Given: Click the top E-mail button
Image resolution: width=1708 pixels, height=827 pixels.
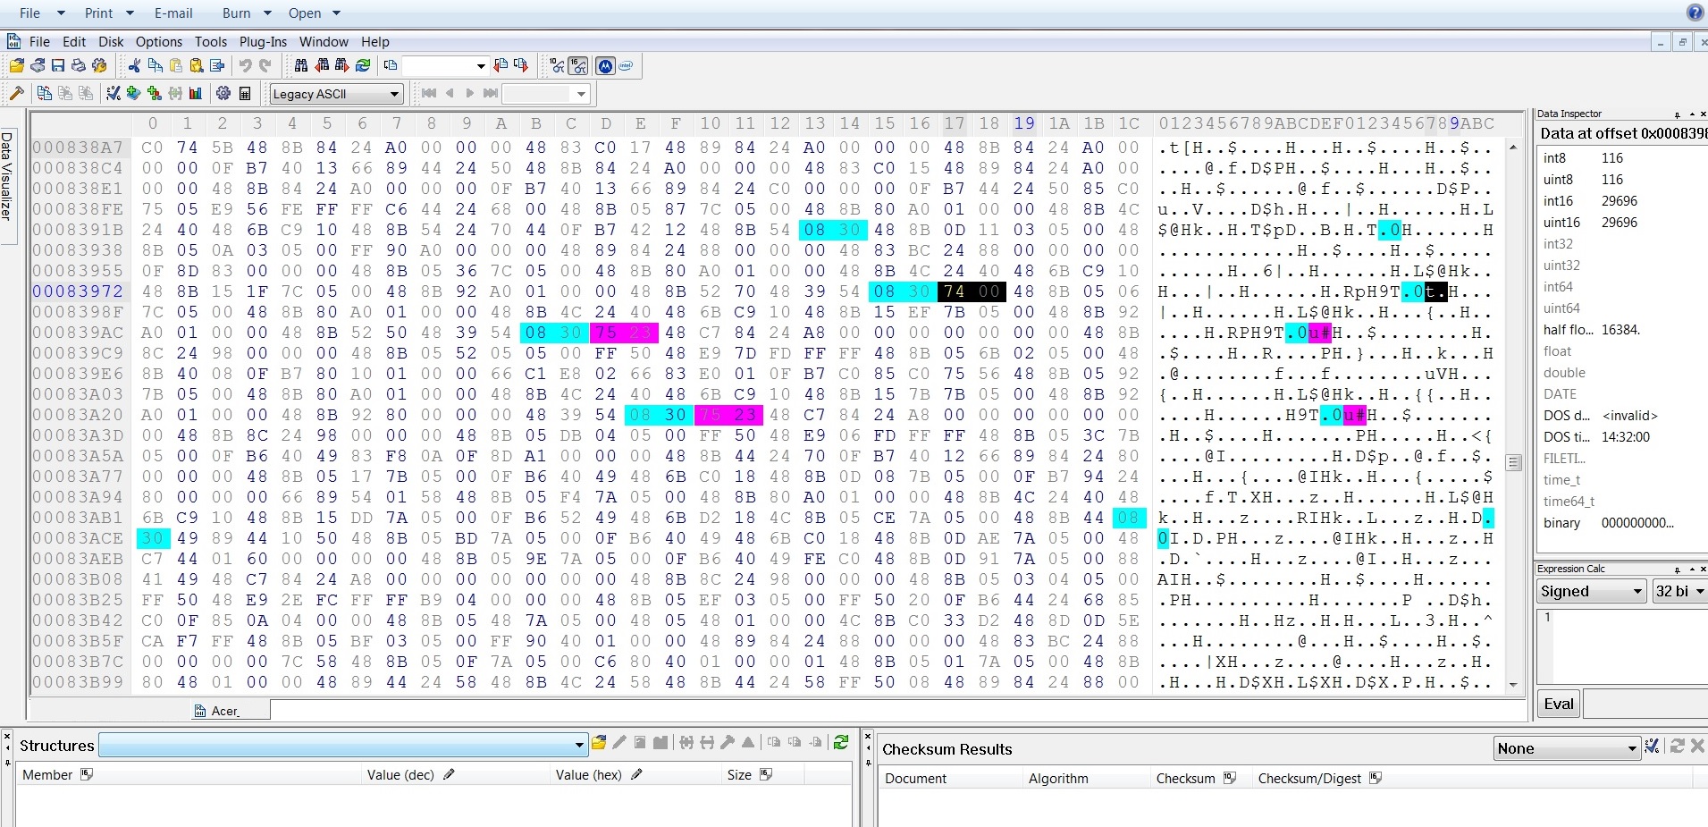Looking at the screenshot, I should (173, 13).
